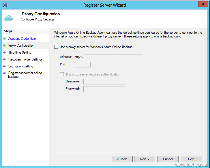Image resolution: width=210 pixels, height=168 pixels.
Task: Click the 'Steps:' heading text
Action: point(8,31)
